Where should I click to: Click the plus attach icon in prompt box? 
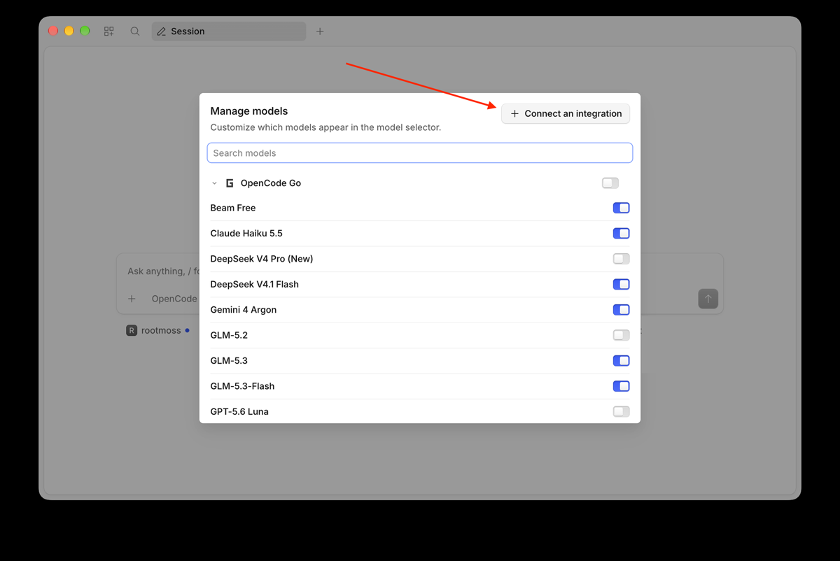(132, 299)
